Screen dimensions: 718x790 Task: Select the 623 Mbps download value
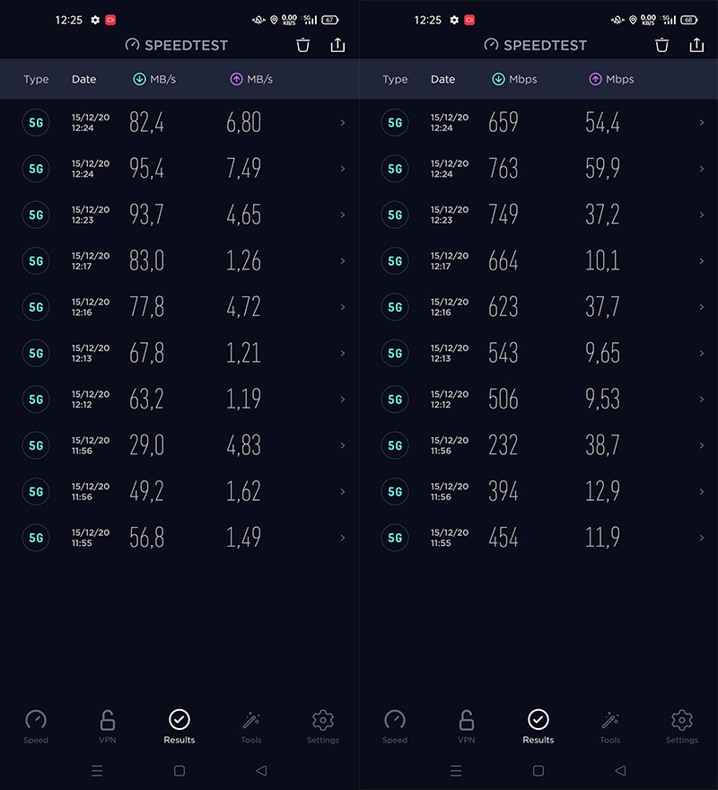tap(503, 307)
